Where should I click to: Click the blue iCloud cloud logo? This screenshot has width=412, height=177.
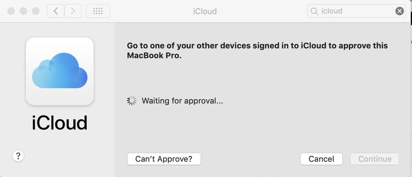pos(60,70)
